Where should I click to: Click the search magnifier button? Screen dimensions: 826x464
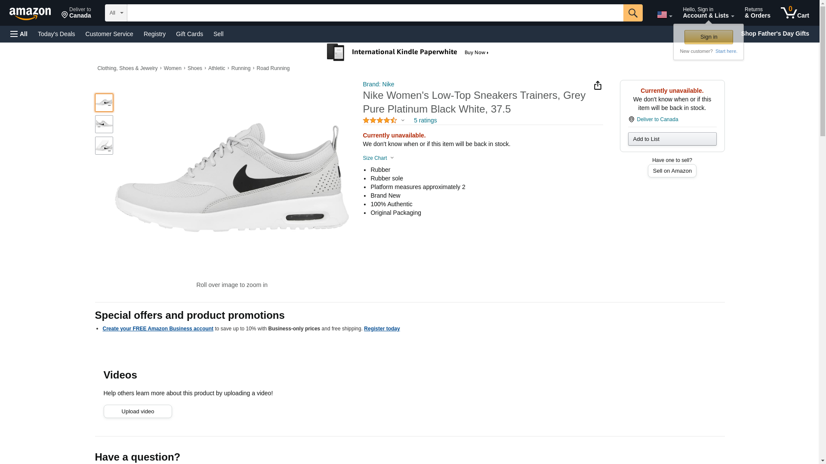(632, 13)
